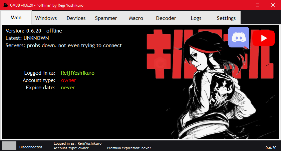Viewport: 281px width, 151px height.
Task: Click the green username "ReijiYoshikuro"
Action: pyautogui.click(x=78, y=73)
